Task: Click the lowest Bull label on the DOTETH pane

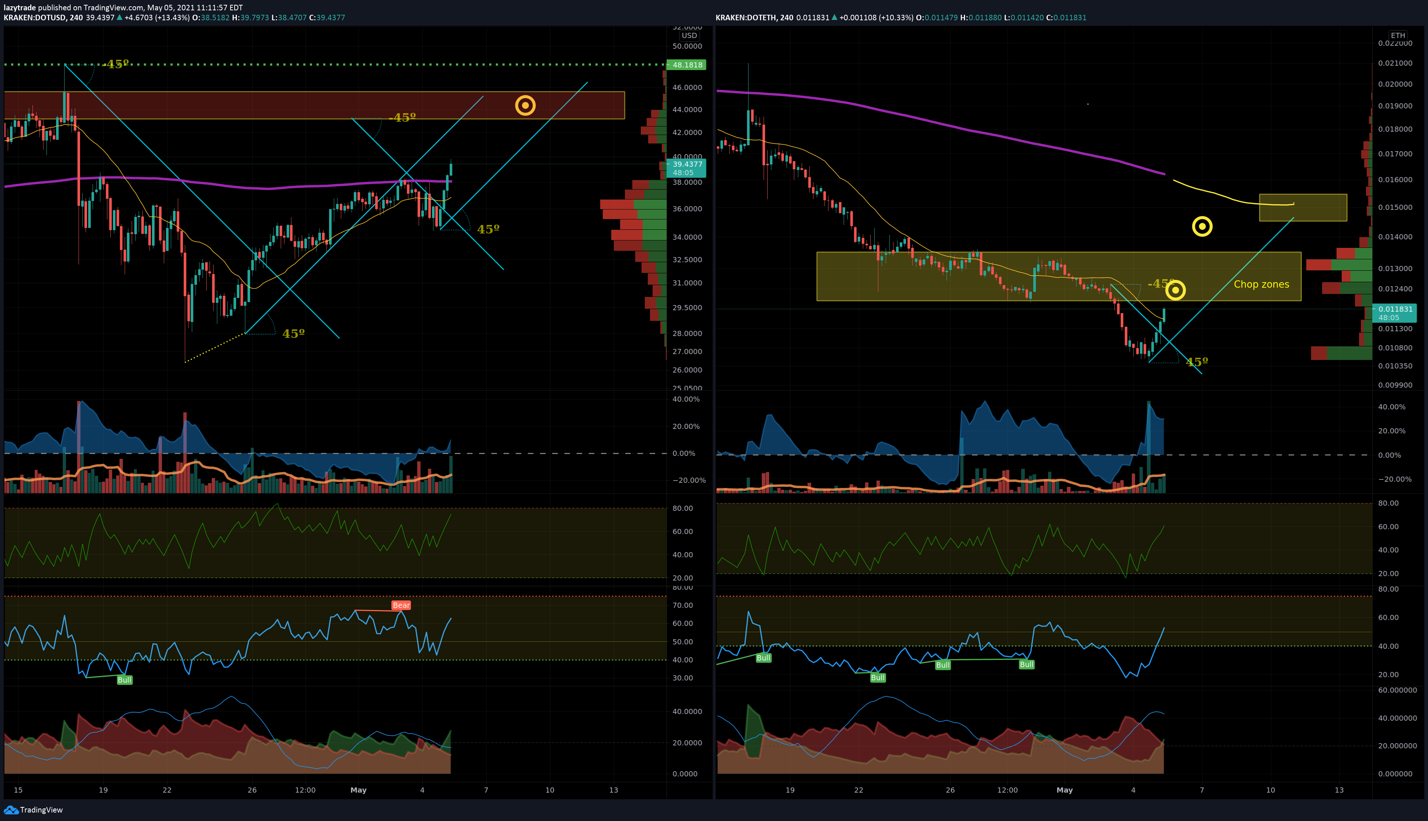Action: pyautogui.click(x=878, y=678)
